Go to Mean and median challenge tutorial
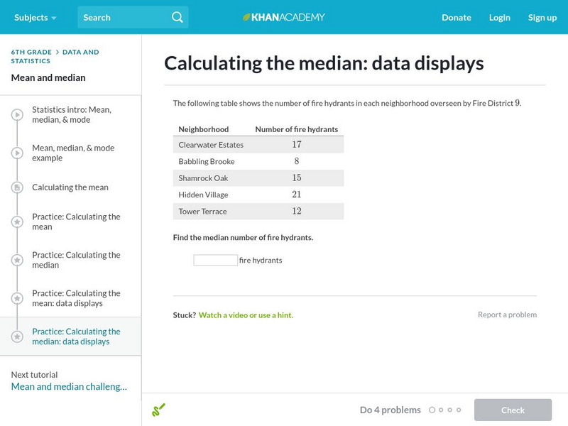 (x=69, y=386)
